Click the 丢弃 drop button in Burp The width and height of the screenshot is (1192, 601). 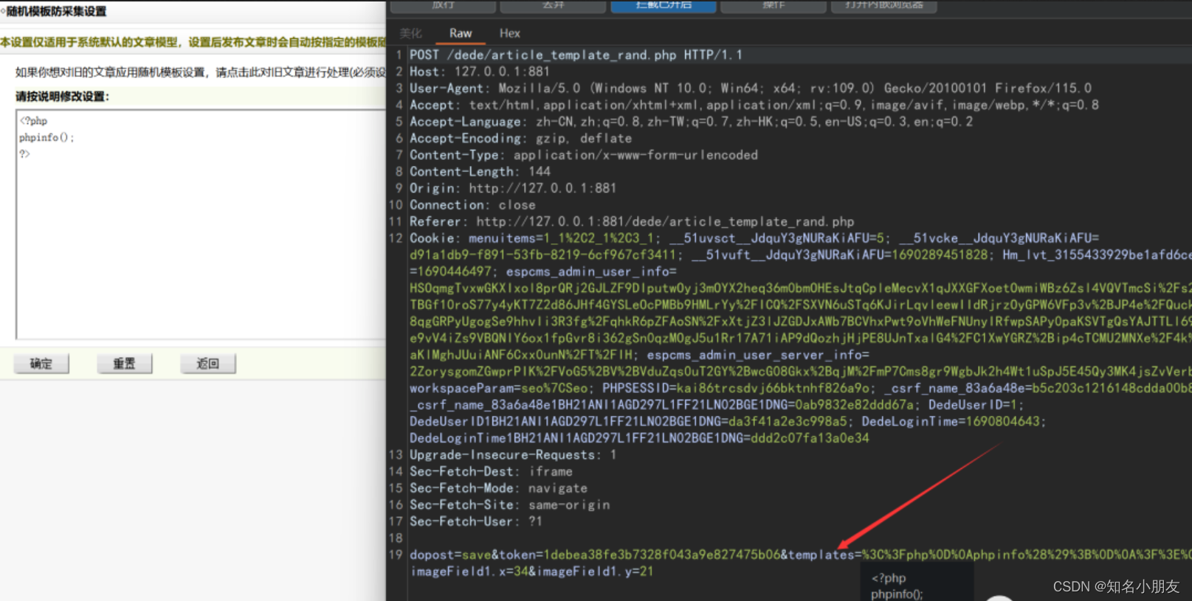click(554, 6)
